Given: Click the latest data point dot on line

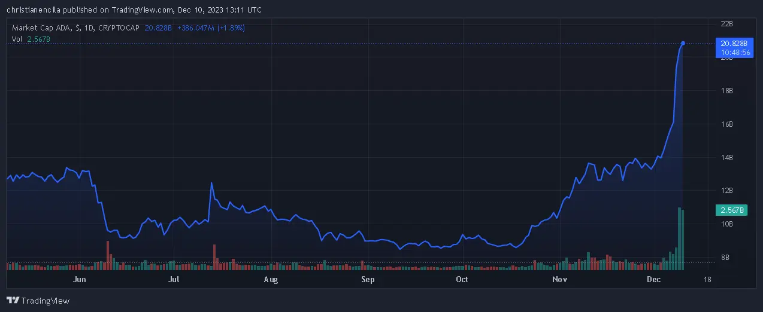Looking at the screenshot, I should tap(683, 43).
